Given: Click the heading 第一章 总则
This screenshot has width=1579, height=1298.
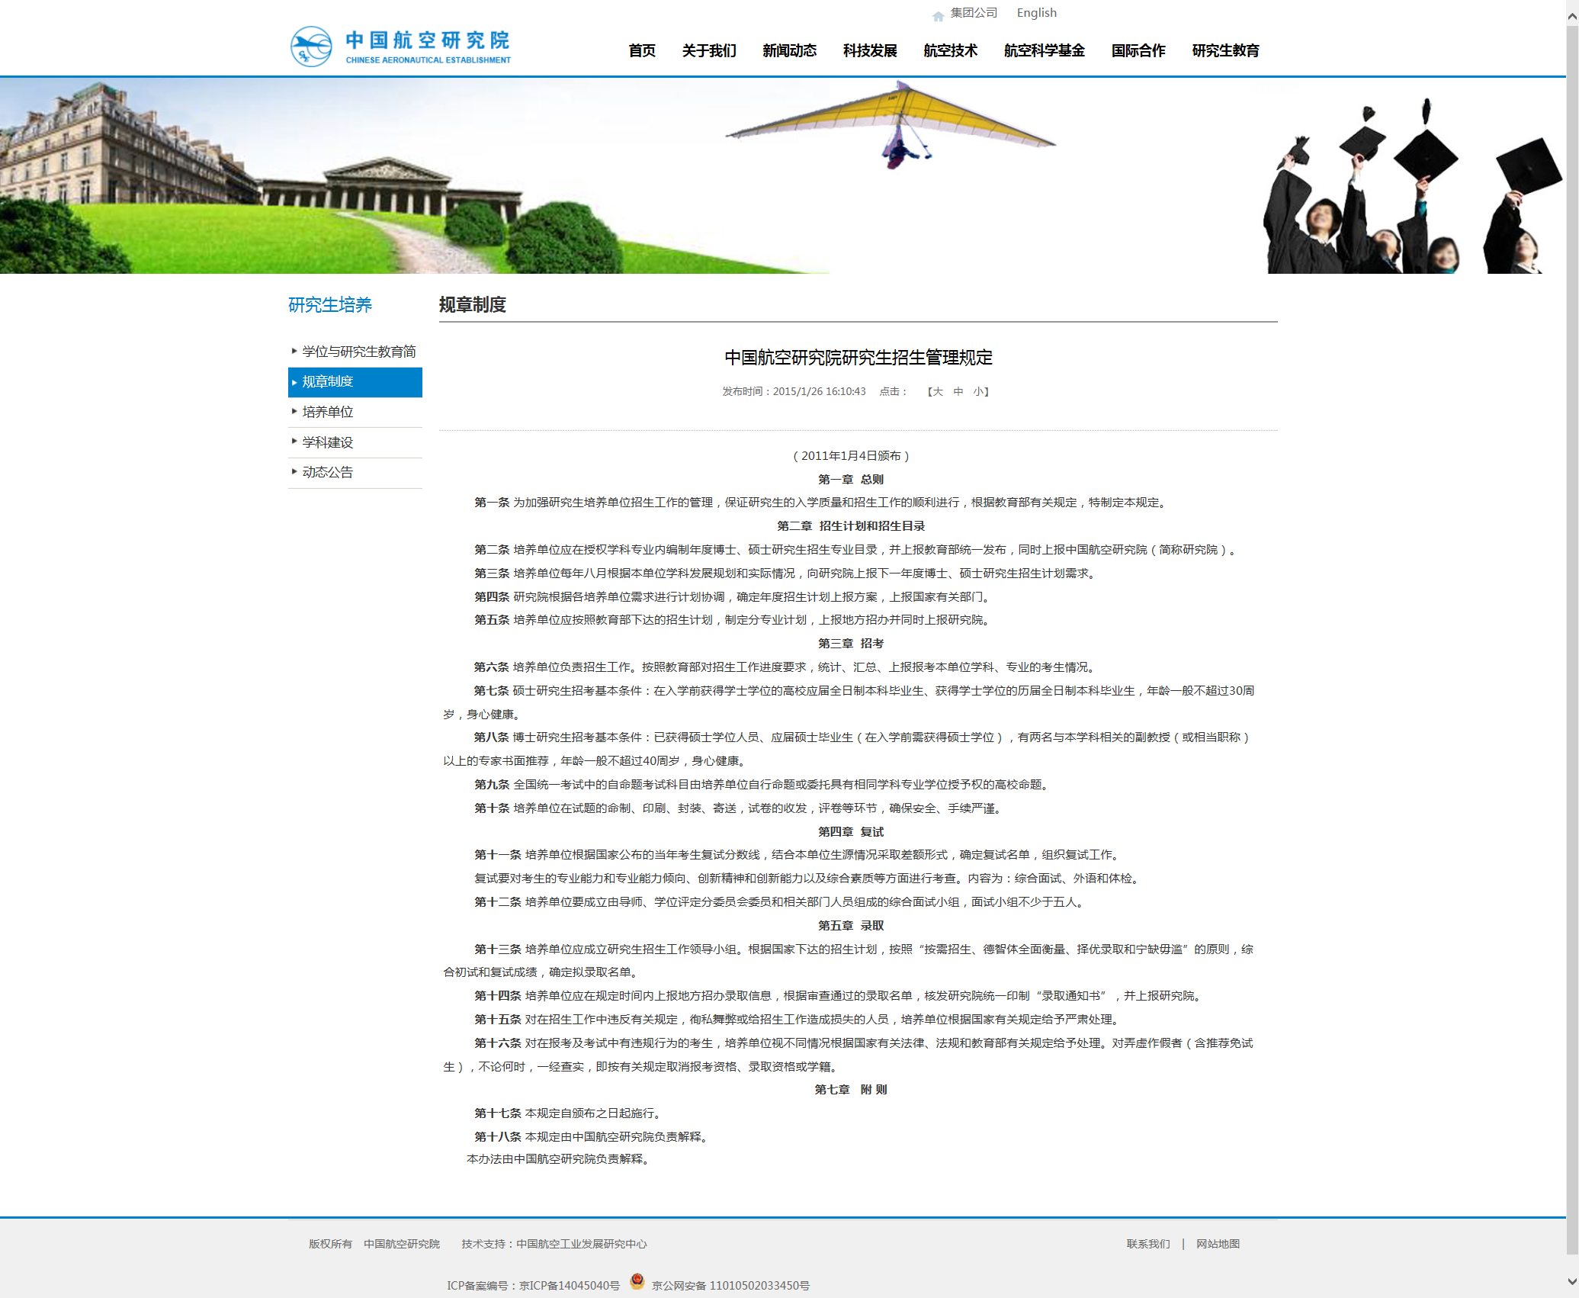Looking at the screenshot, I should (850, 480).
